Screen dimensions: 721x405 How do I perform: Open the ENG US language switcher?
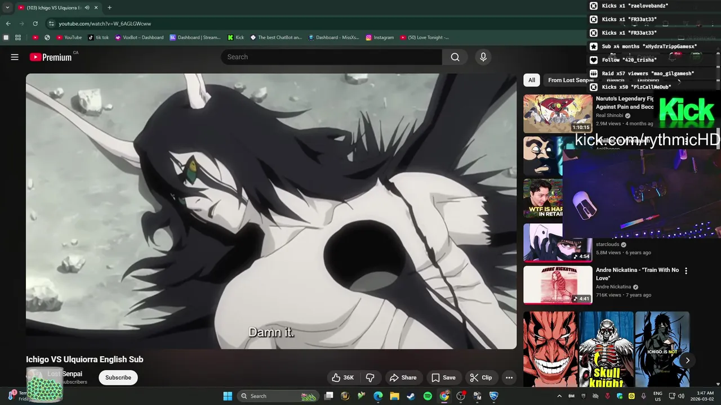pyautogui.click(x=657, y=396)
